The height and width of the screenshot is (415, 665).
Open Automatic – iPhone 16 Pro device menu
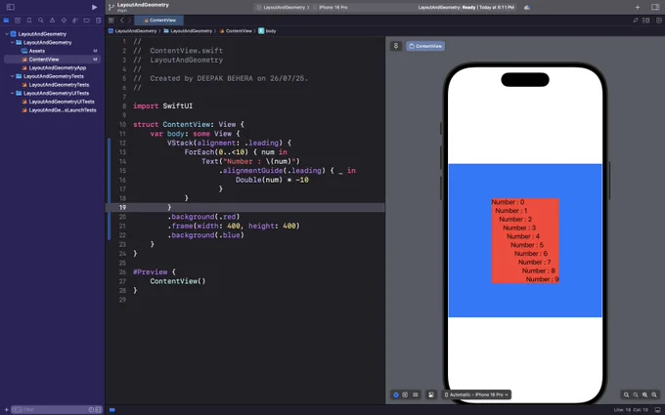coord(476,394)
